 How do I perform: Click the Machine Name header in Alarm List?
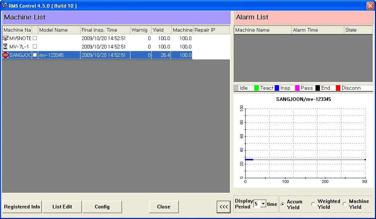pos(263,30)
